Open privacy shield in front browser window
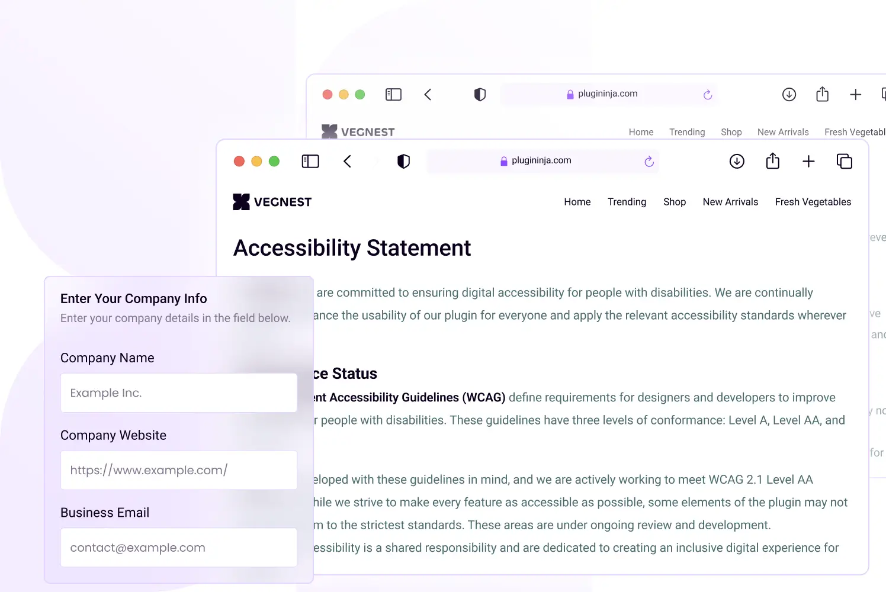Viewport: 886px width, 592px height. pos(403,161)
